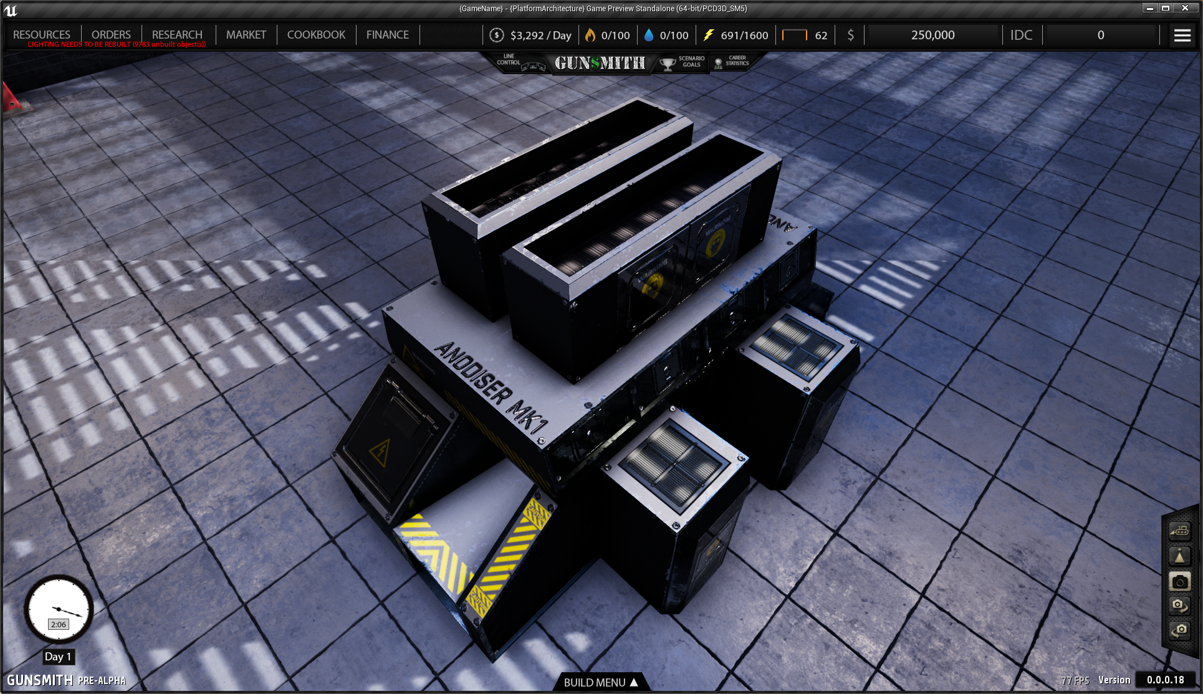The image size is (1203, 694).
Task: Click the $3,292 / Day income value
Action: (x=540, y=36)
